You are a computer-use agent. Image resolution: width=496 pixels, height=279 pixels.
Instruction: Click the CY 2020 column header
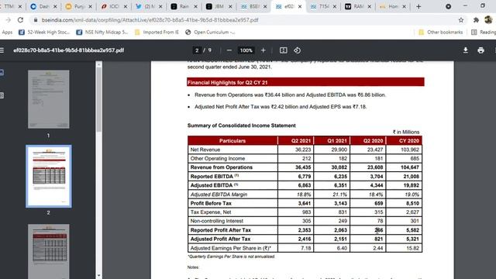408,141
